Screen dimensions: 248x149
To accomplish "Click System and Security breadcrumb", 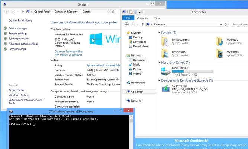I will tap(66, 12).
